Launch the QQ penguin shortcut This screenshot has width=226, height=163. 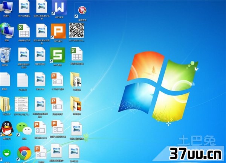7,128
